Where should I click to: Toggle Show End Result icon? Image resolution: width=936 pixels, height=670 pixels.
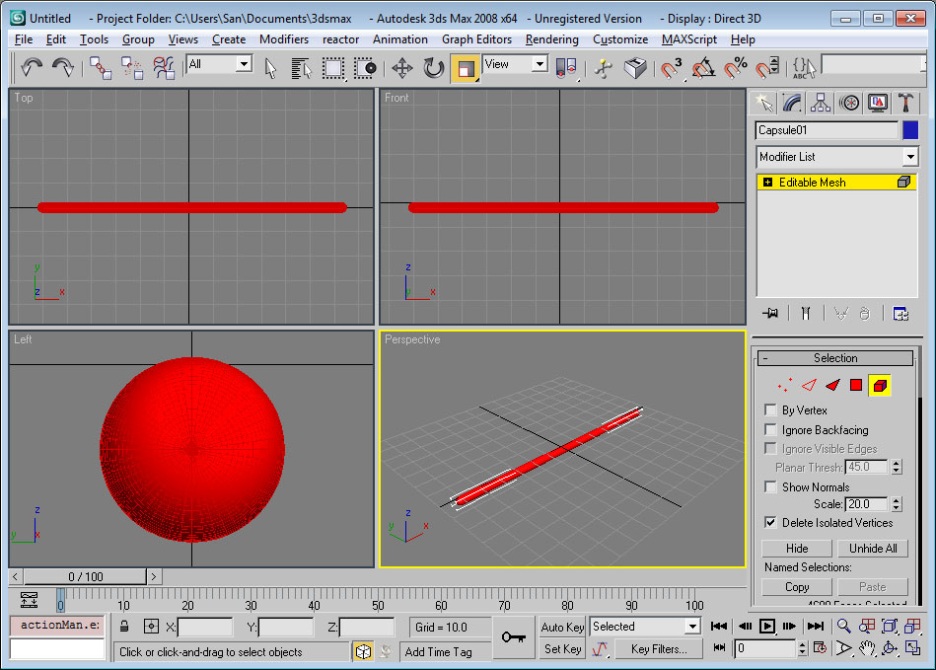805,313
